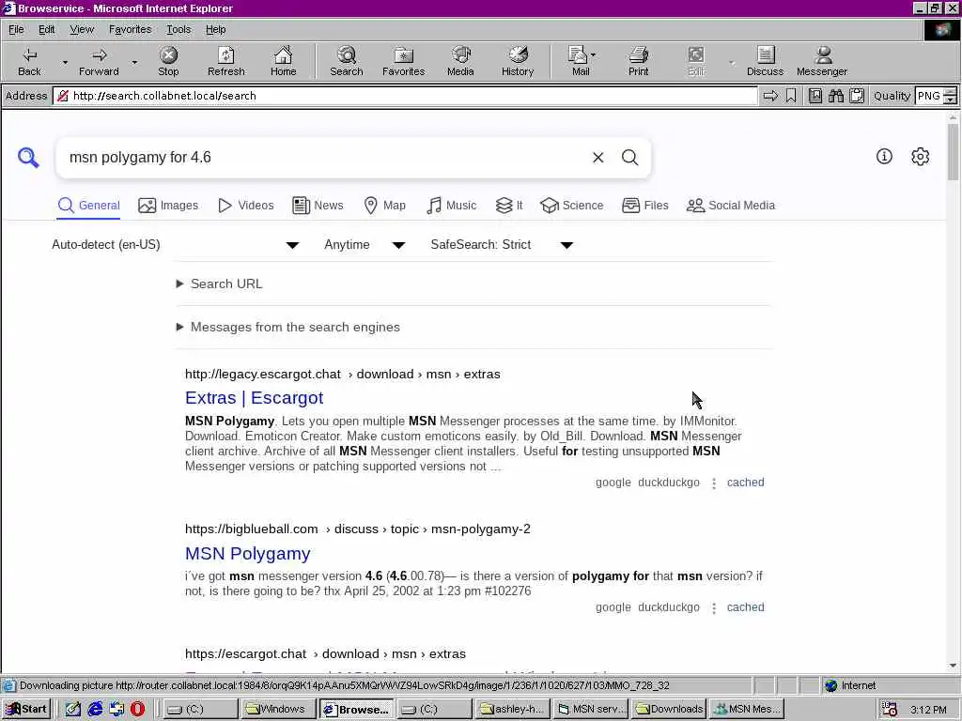Open the Edit menu

coord(47,29)
